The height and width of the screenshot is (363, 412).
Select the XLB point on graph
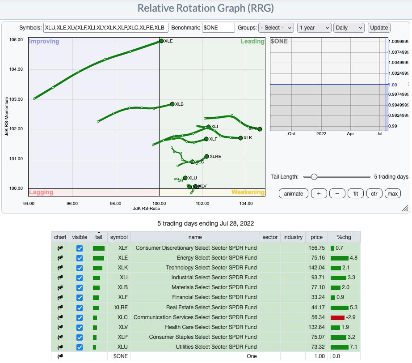click(x=172, y=104)
